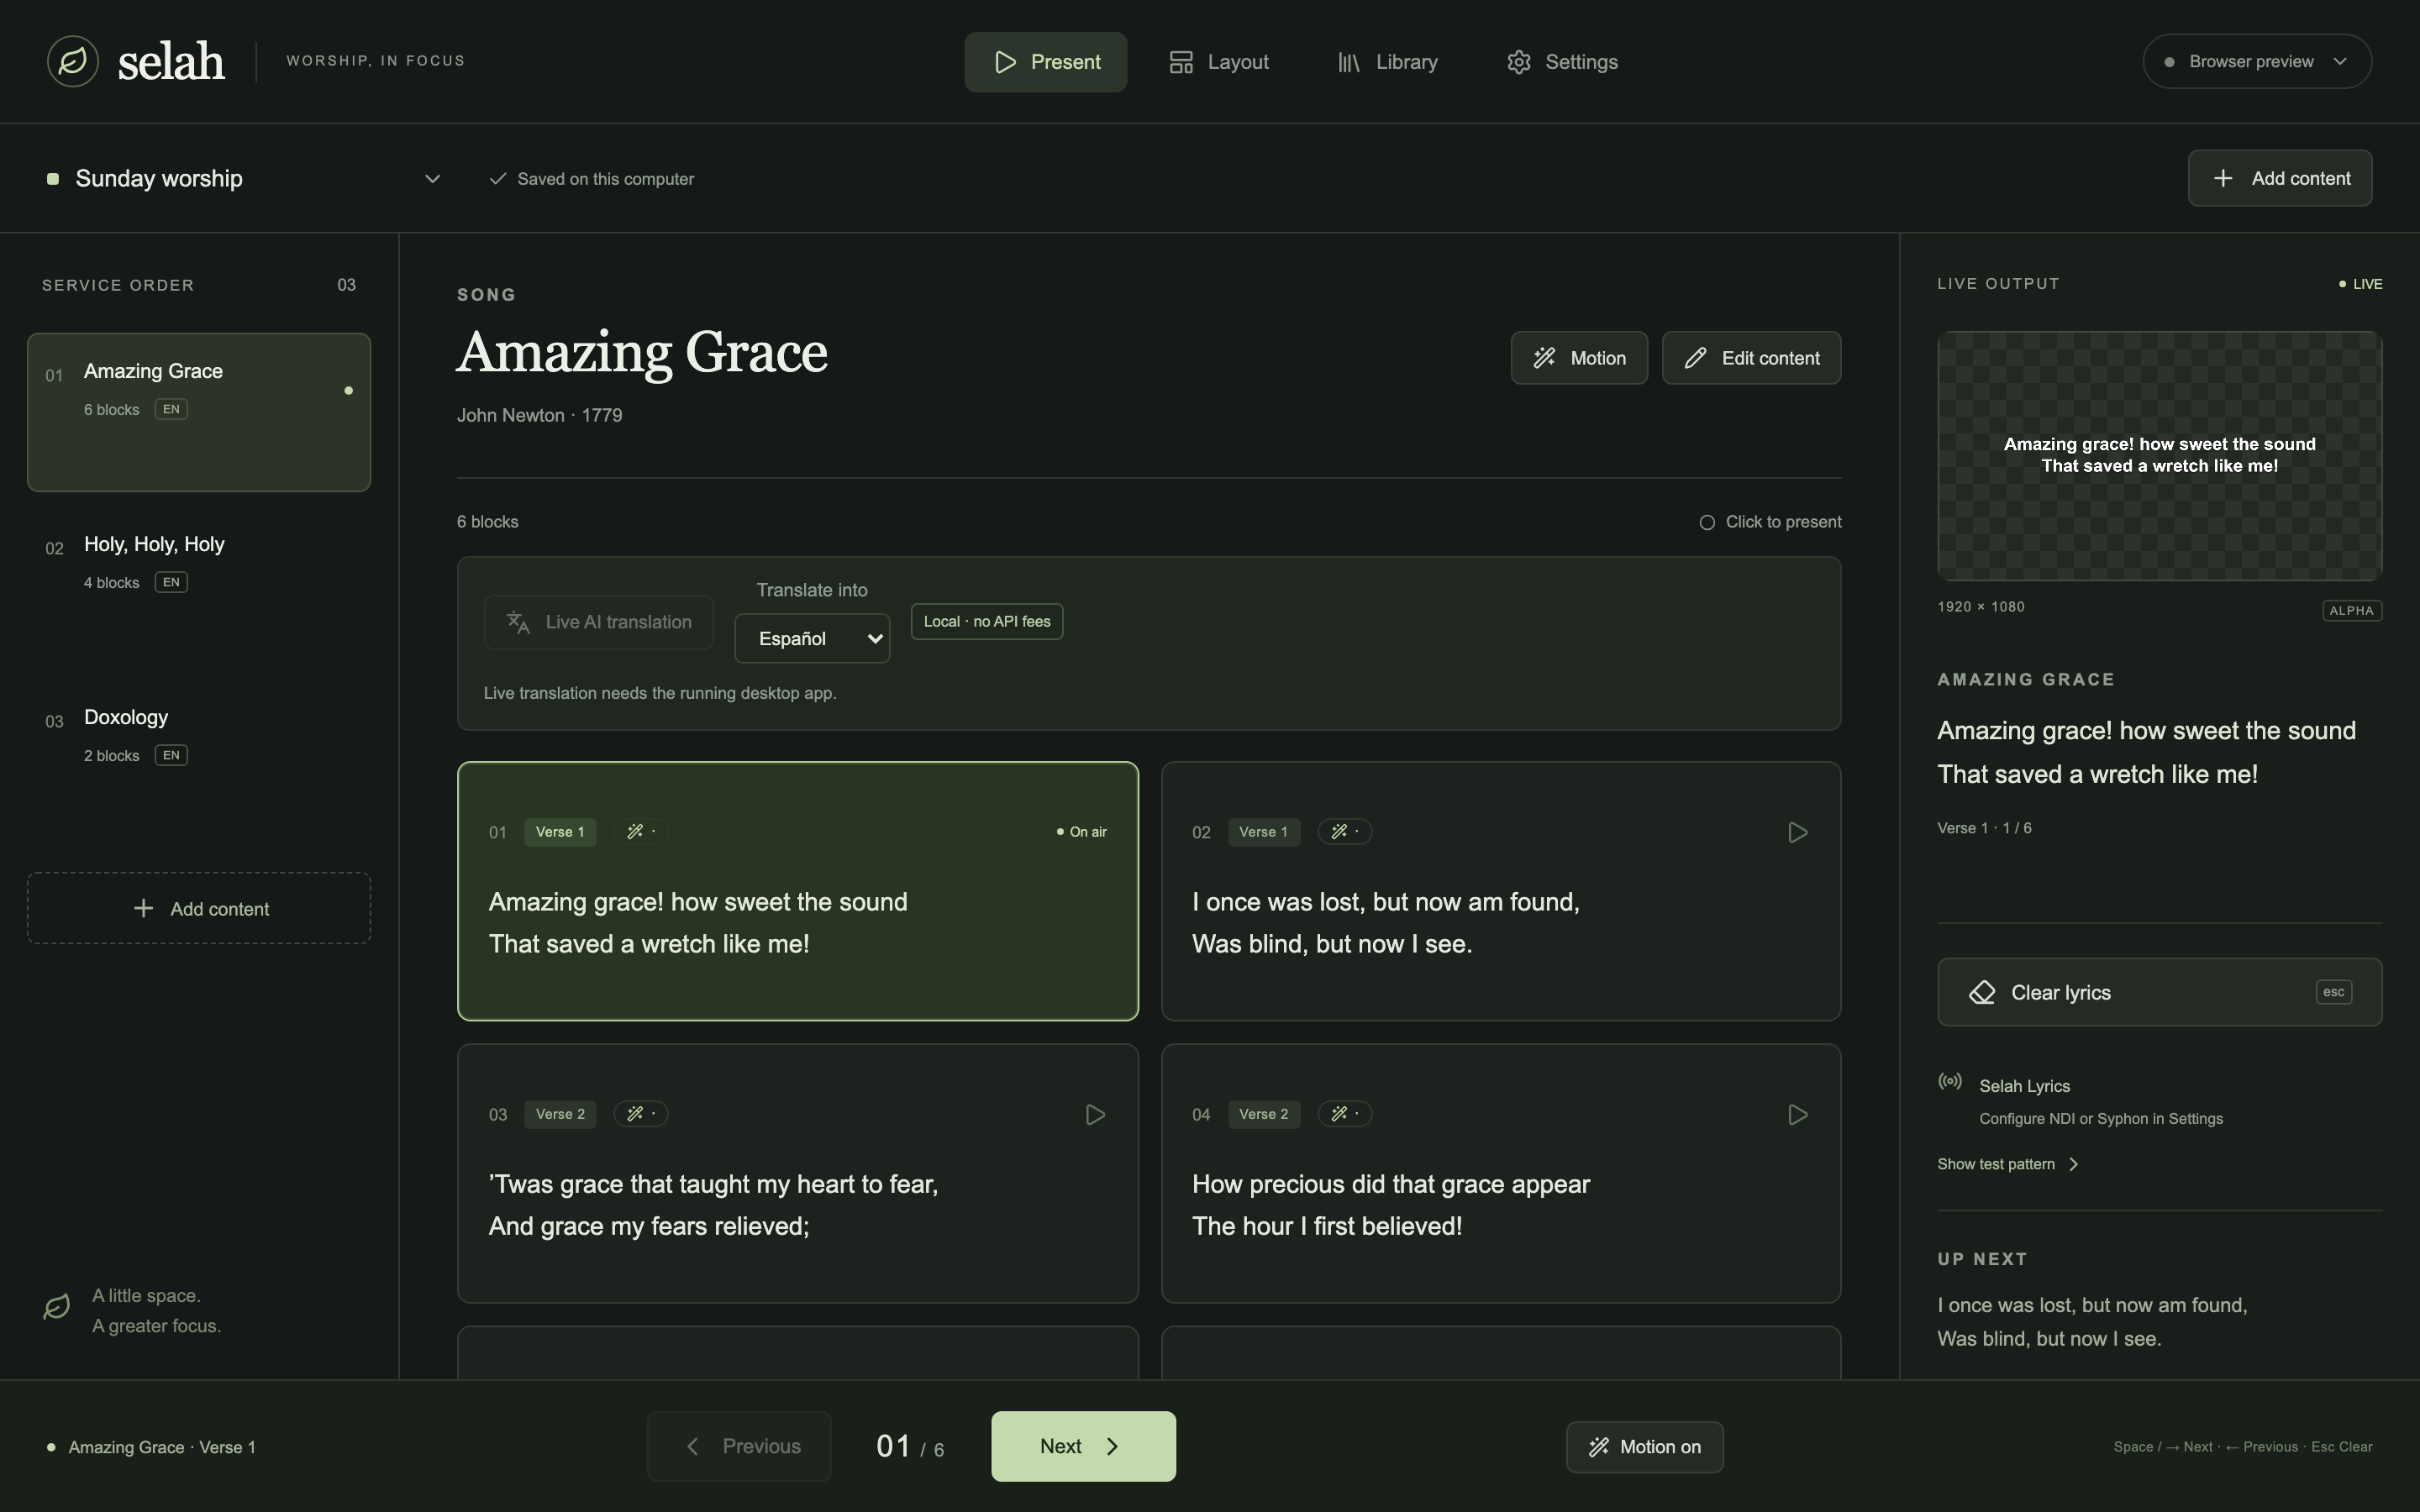Open motion wand chip on block 02
This screenshot has width=2420, height=1512.
tap(1345, 832)
